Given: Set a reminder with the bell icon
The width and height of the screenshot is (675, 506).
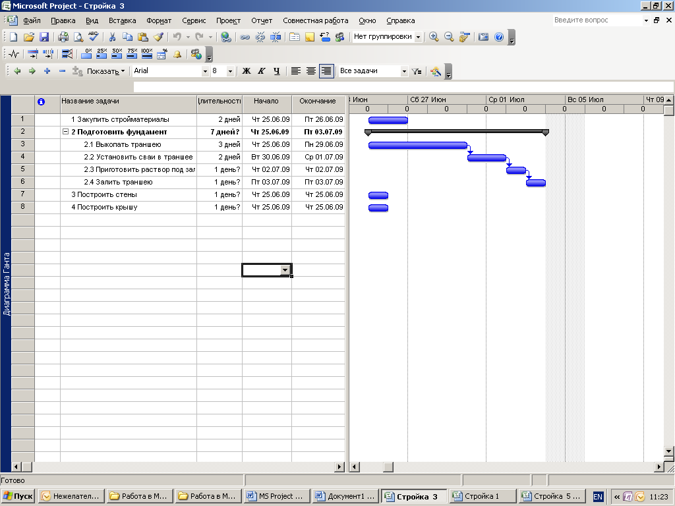Looking at the screenshot, I should 177,54.
